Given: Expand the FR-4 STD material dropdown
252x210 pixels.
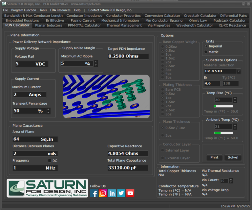Looking at the screenshot, I should click(x=239, y=71).
